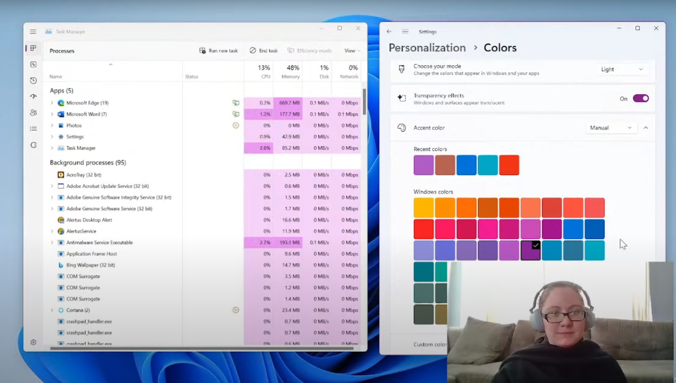Click suspended pause icon on Cortana row
676x383 pixels.
(x=236, y=310)
